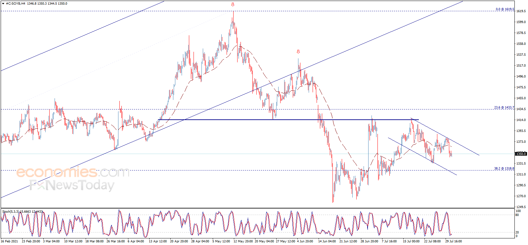528x245 pixels.
Task: Click price axis value 1290.5
Action: [521, 185]
